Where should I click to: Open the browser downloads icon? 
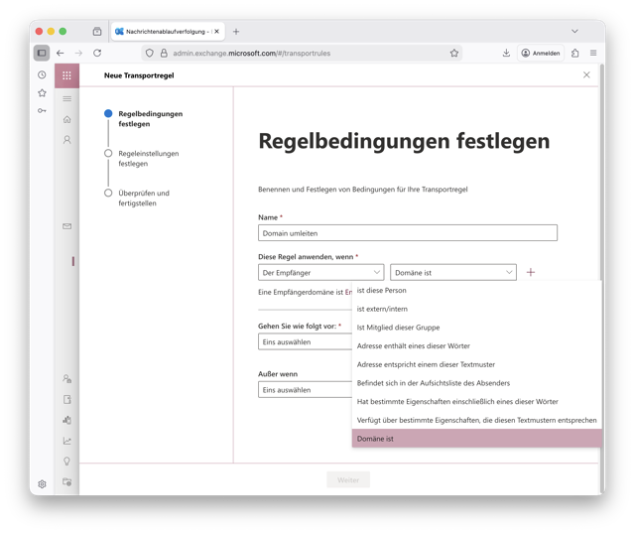(506, 54)
